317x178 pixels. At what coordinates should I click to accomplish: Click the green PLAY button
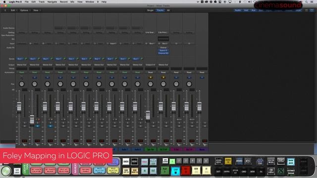(165, 171)
